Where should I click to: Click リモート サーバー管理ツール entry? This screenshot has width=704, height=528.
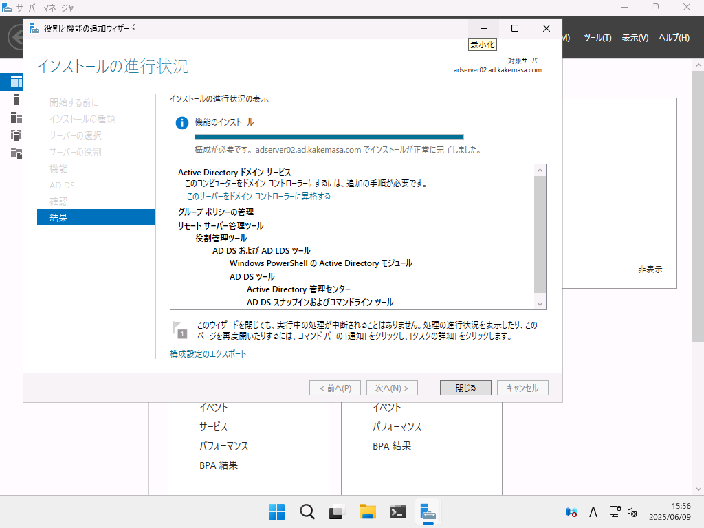pos(221,225)
